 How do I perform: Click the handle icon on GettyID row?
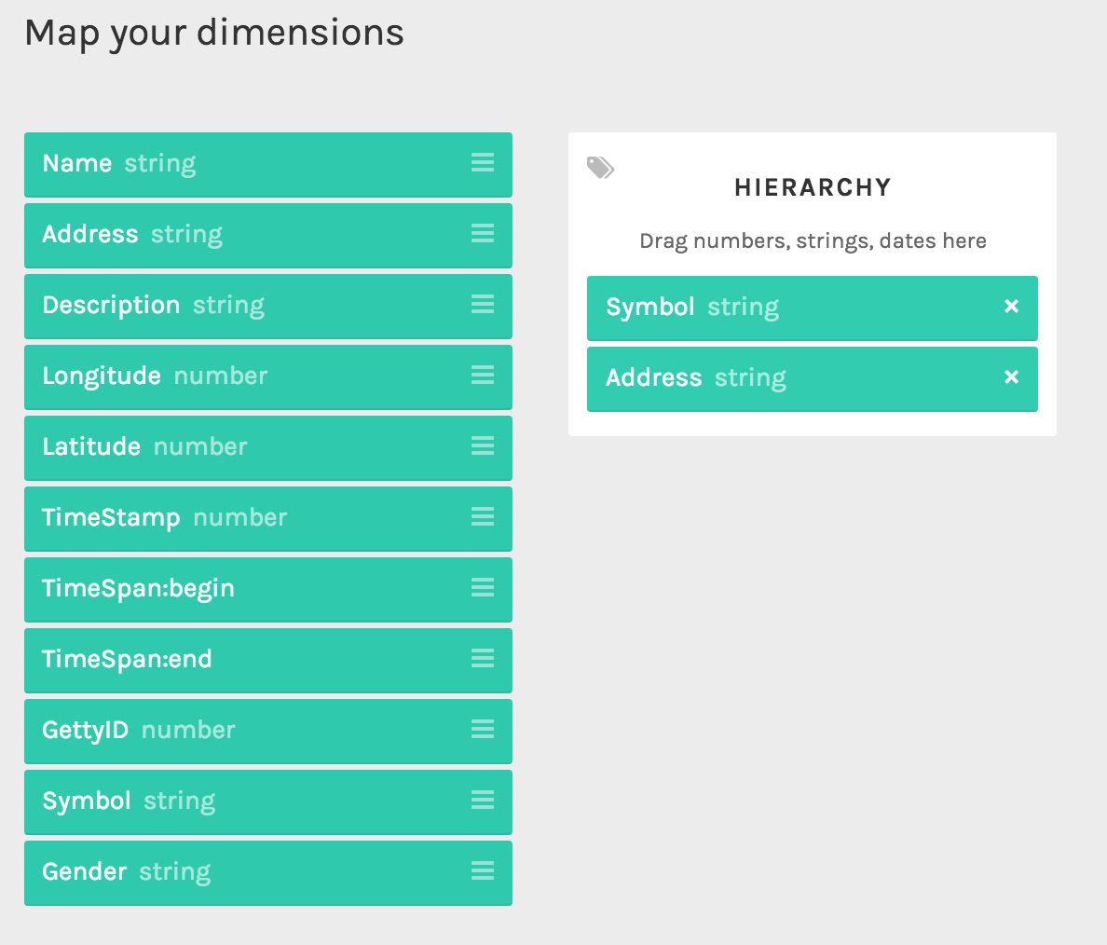tap(482, 730)
